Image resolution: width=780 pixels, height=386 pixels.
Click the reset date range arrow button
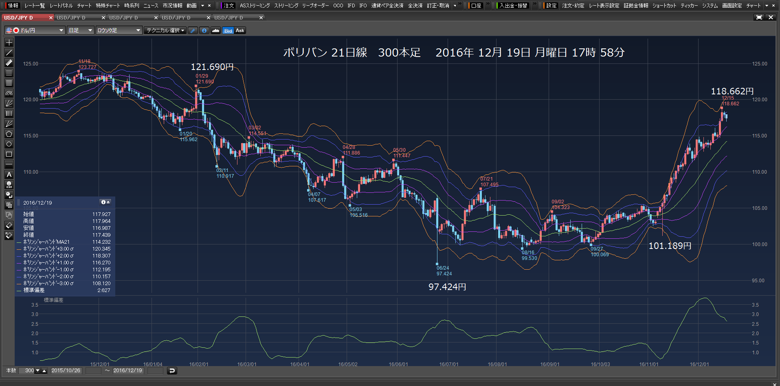click(x=172, y=371)
